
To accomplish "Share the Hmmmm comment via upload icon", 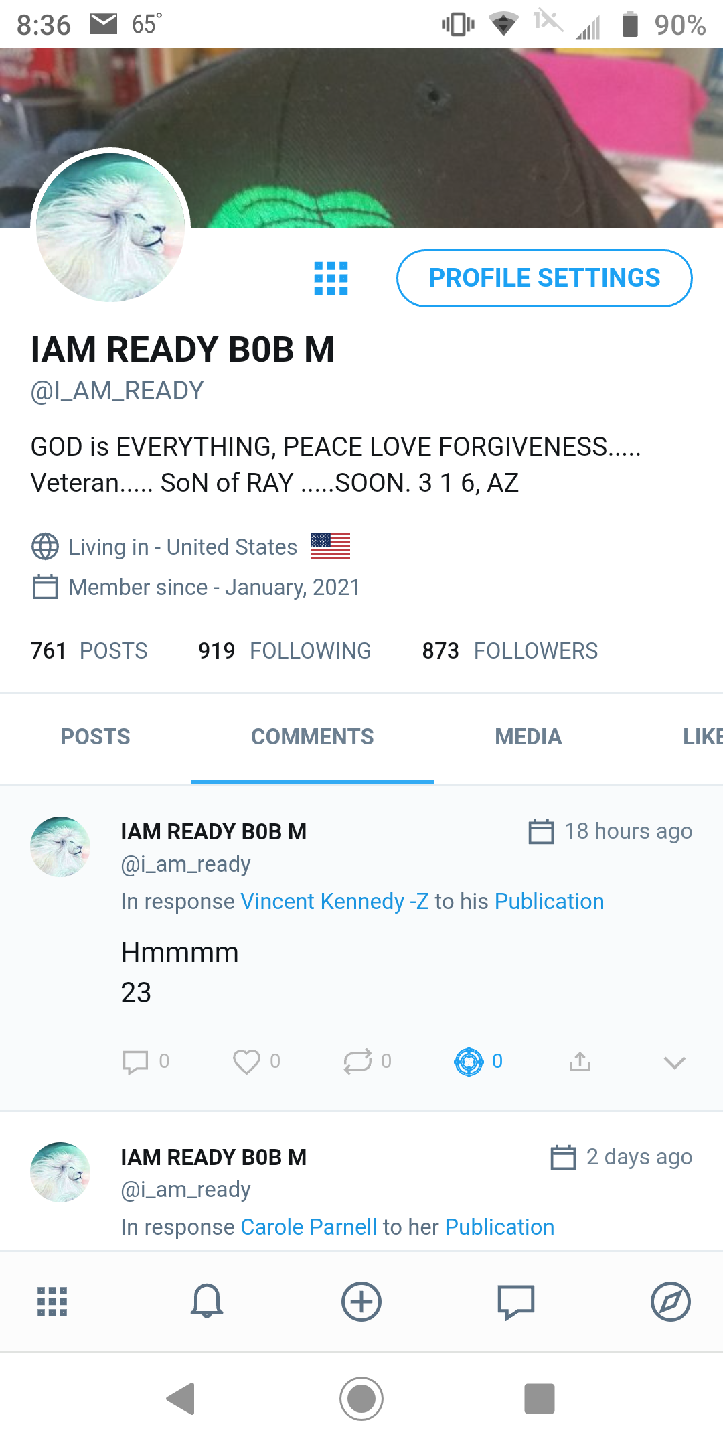I will (x=580, y=1062).
